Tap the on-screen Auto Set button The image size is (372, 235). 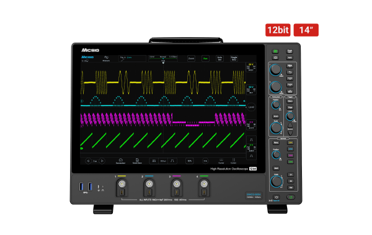coord(219,59)
